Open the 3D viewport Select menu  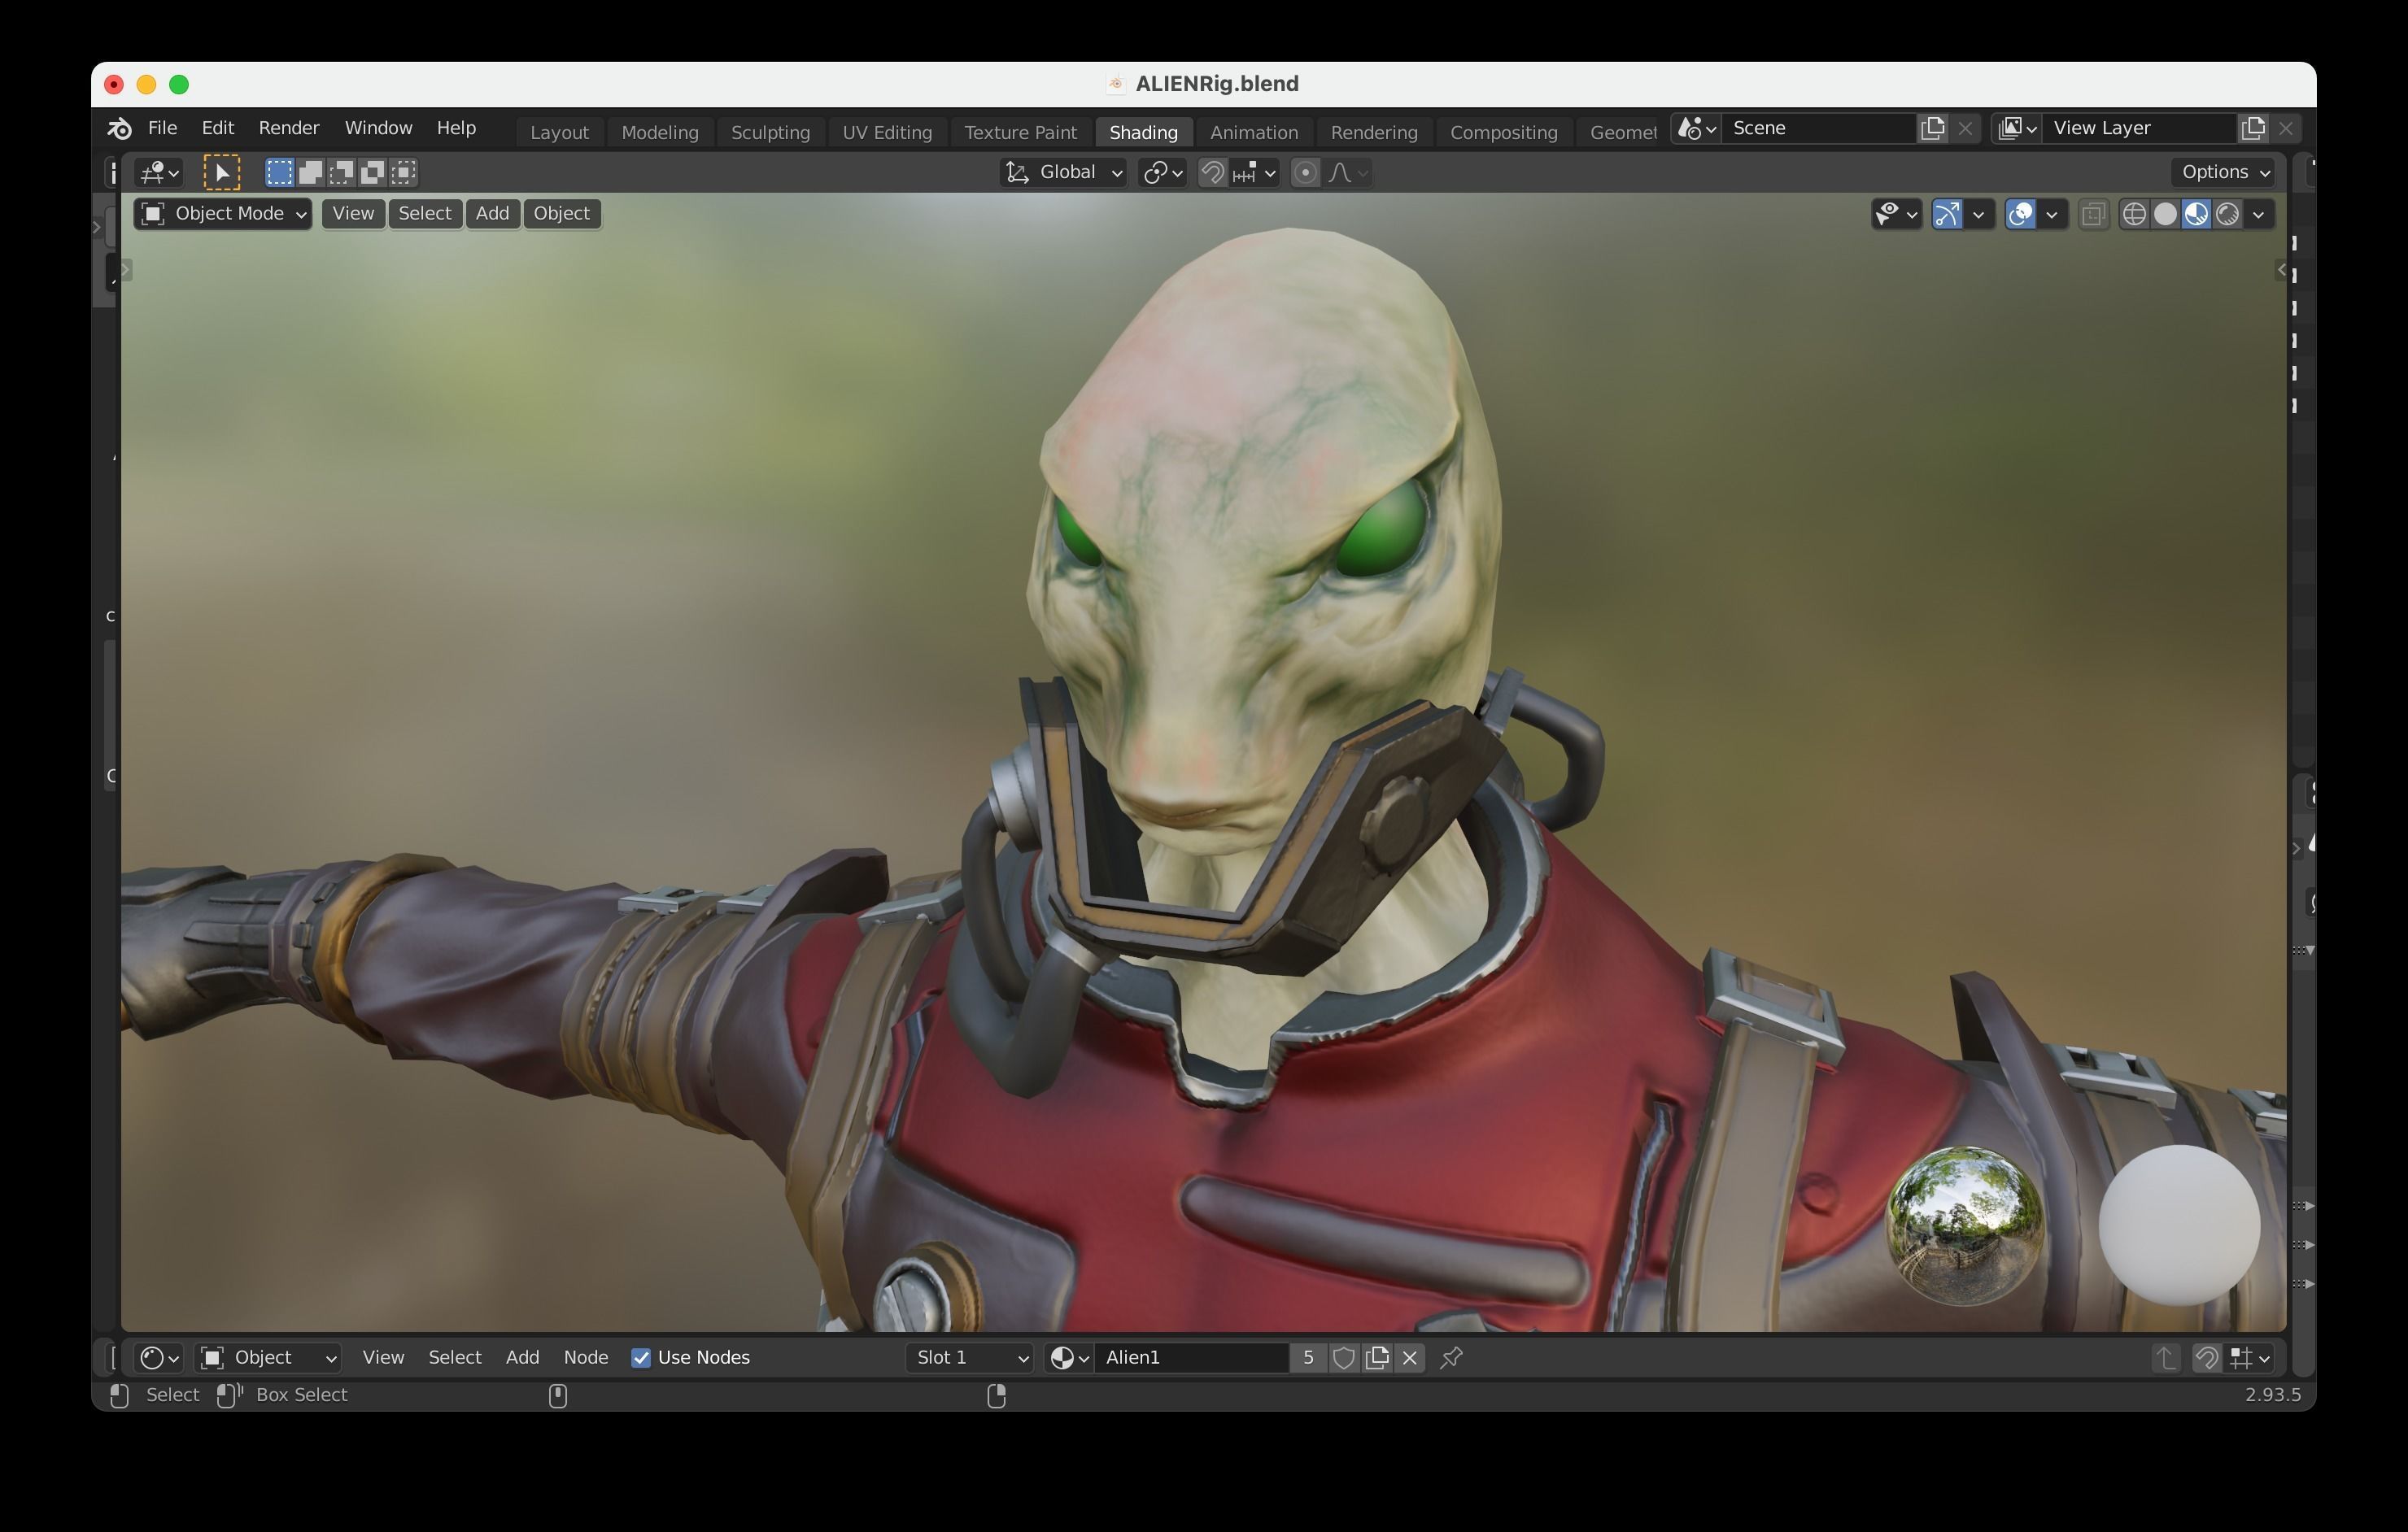(x=425, y=214)
